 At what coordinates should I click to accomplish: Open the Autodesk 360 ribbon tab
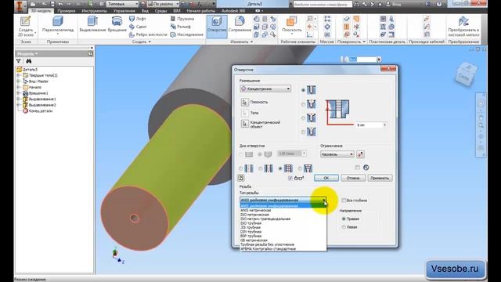(233, 11)
